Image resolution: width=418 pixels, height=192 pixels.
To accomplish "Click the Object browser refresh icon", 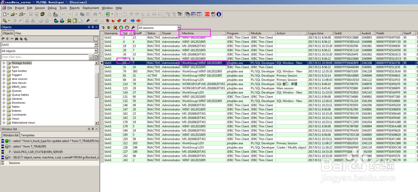I will click(x=3, y=39).
